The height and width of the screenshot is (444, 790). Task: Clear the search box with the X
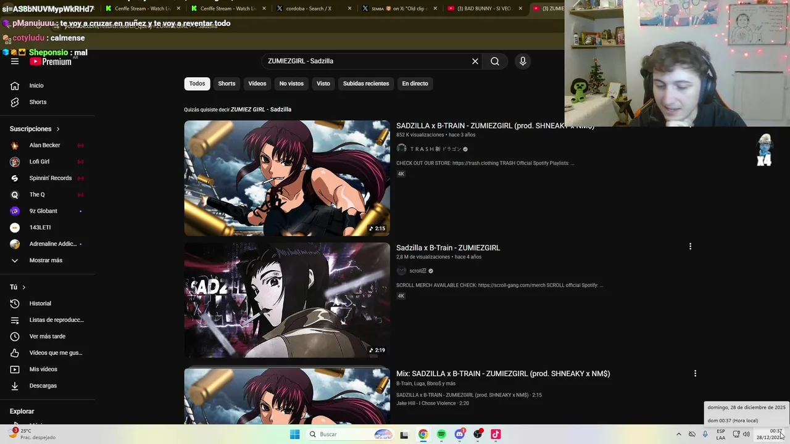tap(475, 61)
